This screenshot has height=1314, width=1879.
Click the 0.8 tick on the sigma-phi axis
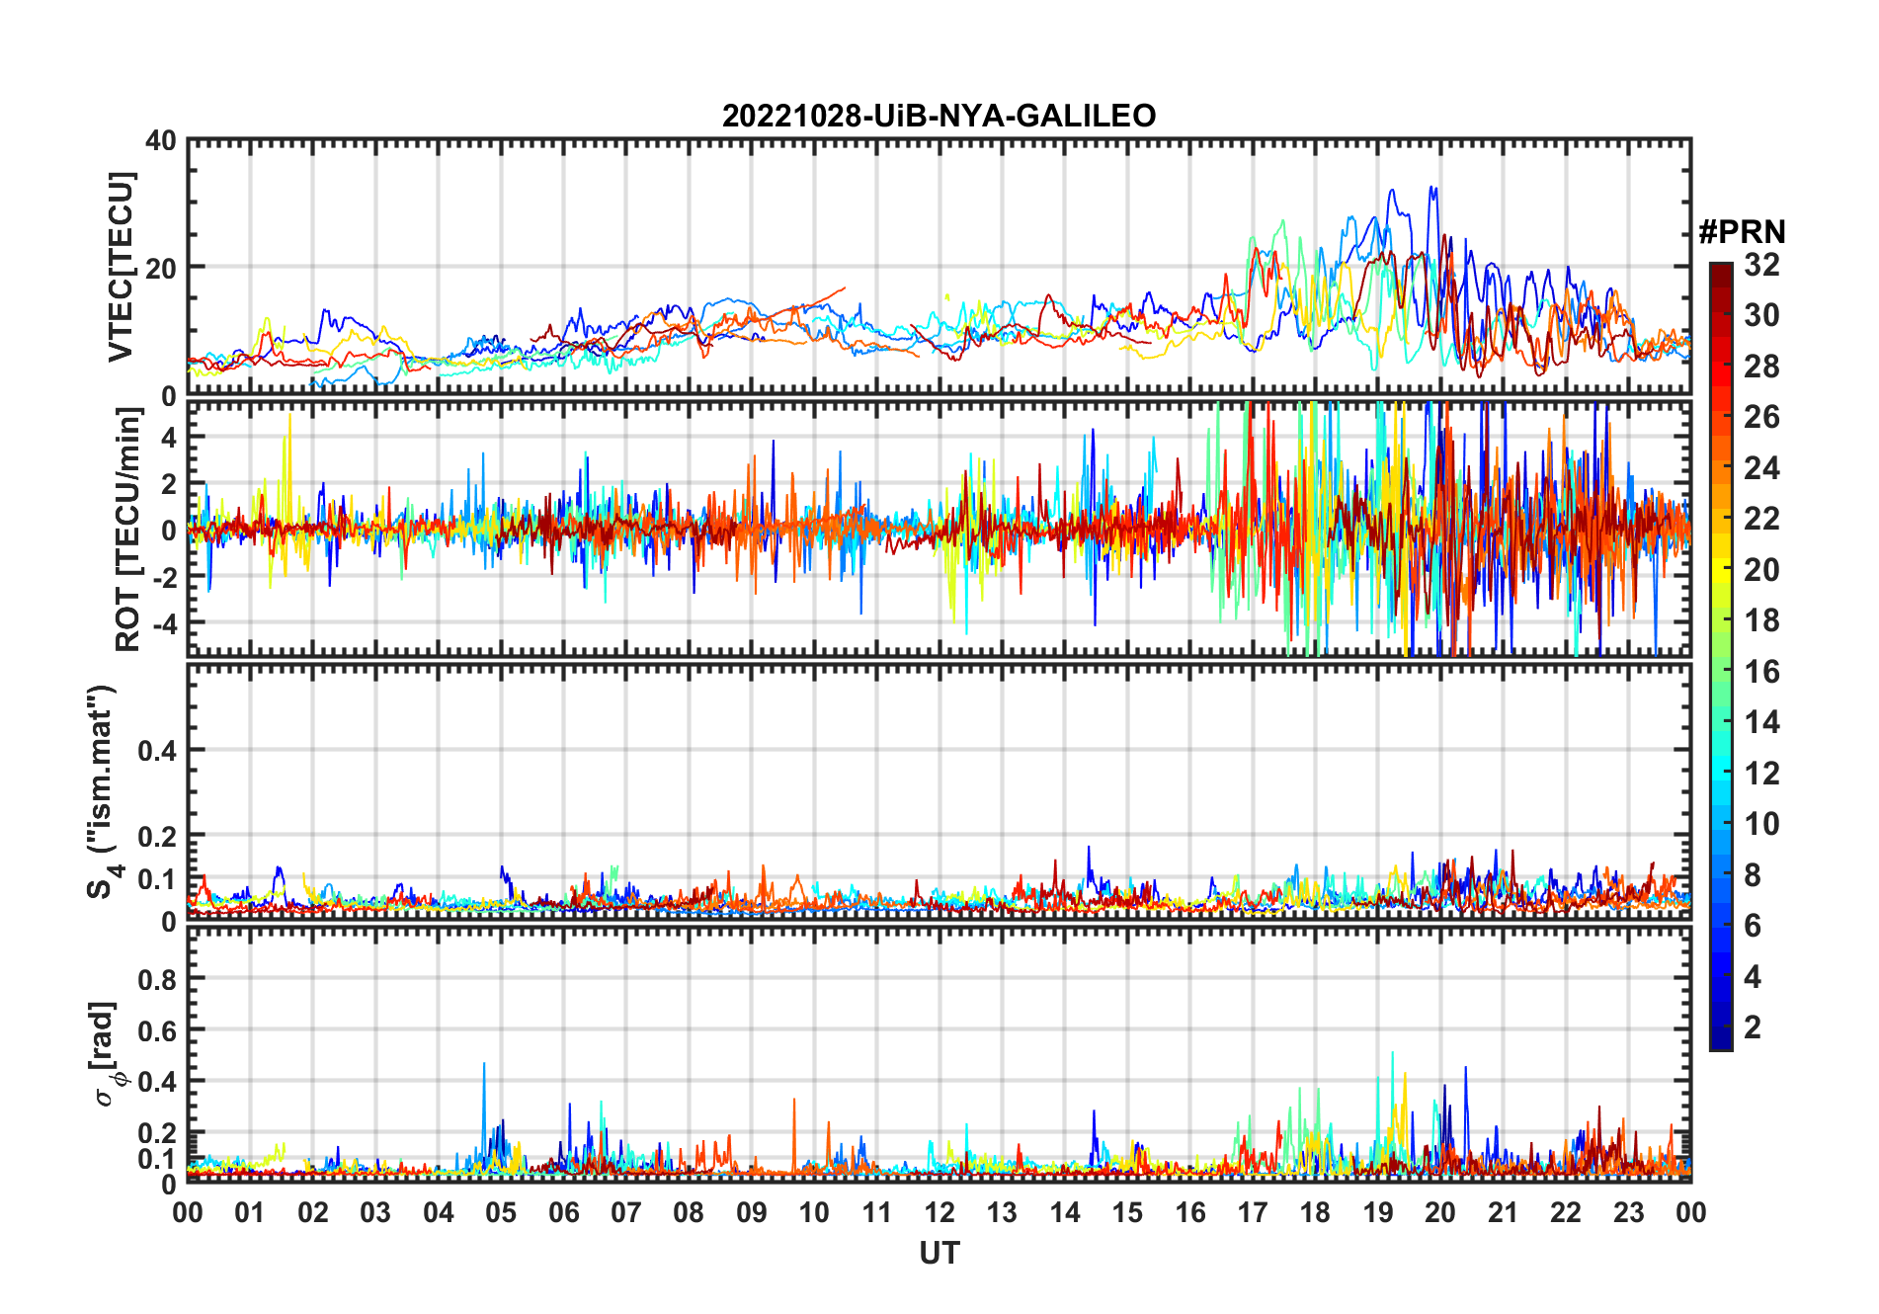click(x=157, y=979)
